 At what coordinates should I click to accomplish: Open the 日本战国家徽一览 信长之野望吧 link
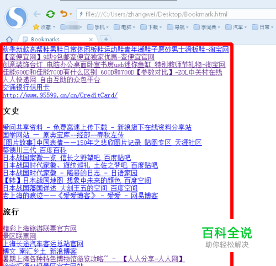tap(67, 158)
